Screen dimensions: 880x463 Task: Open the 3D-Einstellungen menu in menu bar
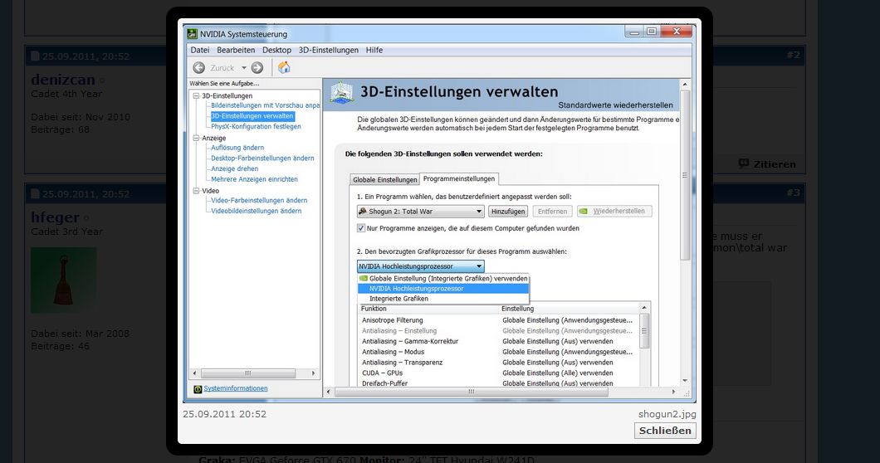click(328, 51)
